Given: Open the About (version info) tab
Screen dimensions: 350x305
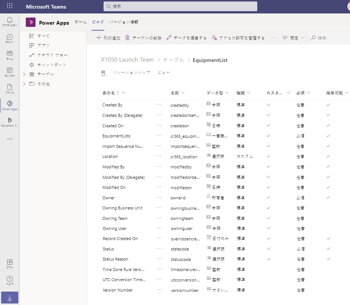Looking at the screenshot, I should tap(124, 22).
